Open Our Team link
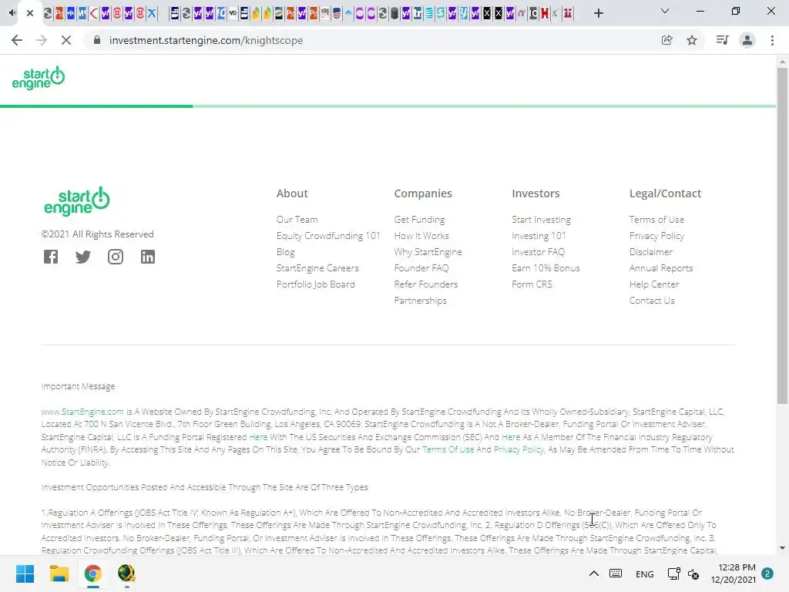The image size is (789, 592). [297, 220]
